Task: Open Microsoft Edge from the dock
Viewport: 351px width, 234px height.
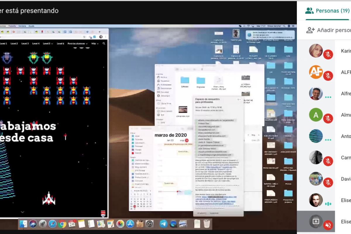Action: click(173, 224)
